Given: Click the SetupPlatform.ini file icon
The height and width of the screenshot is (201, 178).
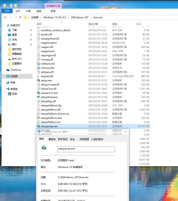Looking at the screenshot, I should tap(38, 122).
